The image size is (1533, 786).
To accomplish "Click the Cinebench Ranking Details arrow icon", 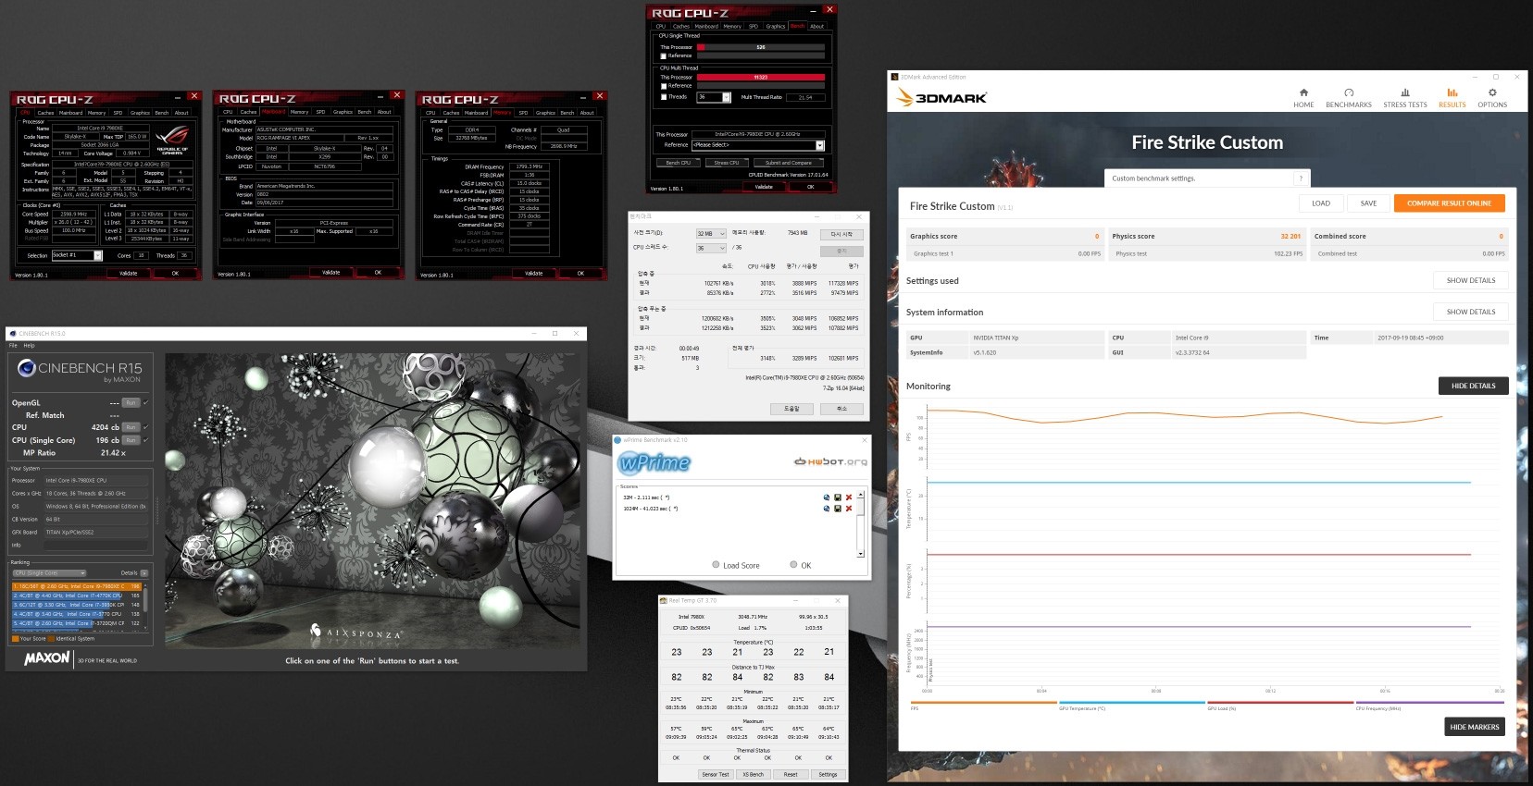I will click(x=143, y=573).
